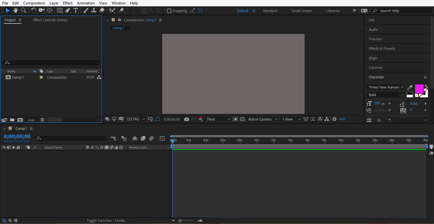
Task: Open the Libraries workspace
Action: pyautogui.click(x=333, y=10)
